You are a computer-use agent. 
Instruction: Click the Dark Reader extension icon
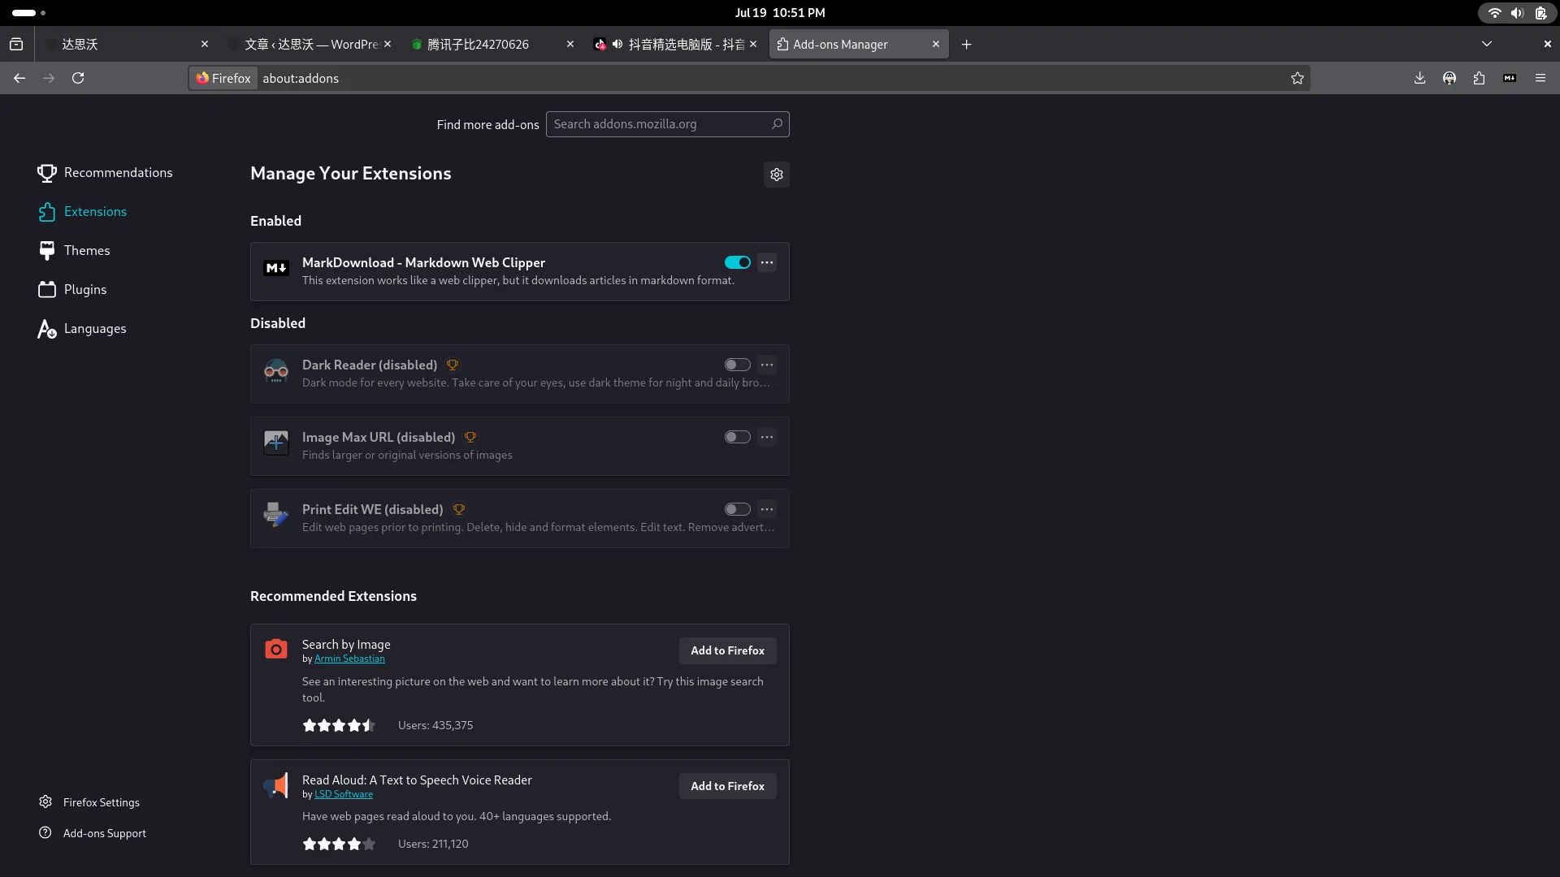[276, 371]
